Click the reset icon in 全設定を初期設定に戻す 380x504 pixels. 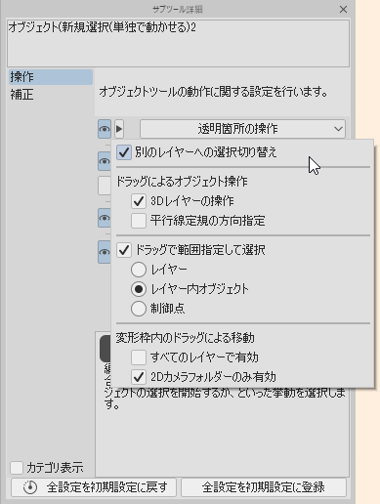[30, 487]
